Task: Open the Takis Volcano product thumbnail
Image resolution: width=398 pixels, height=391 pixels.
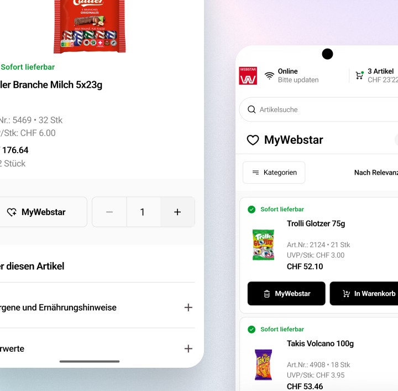Action: [x=263, y=364]
